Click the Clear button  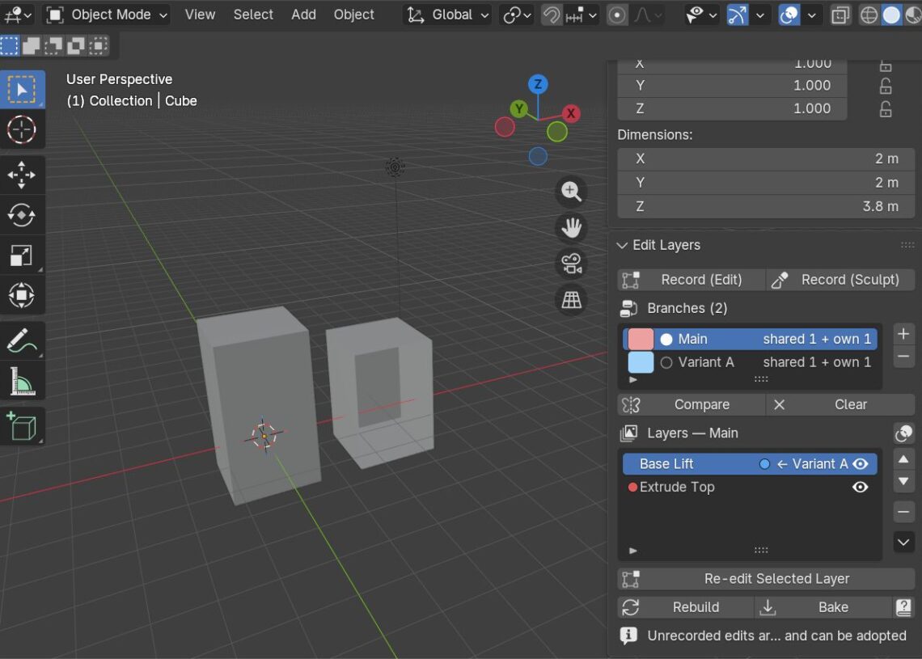pos(840,404)
